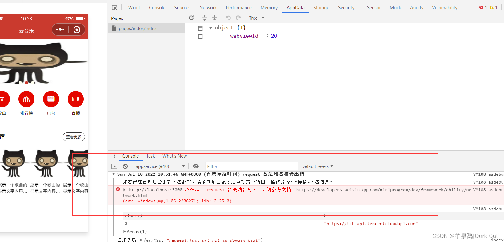
Task: Open the Mock tab
Action: (395, 8)
